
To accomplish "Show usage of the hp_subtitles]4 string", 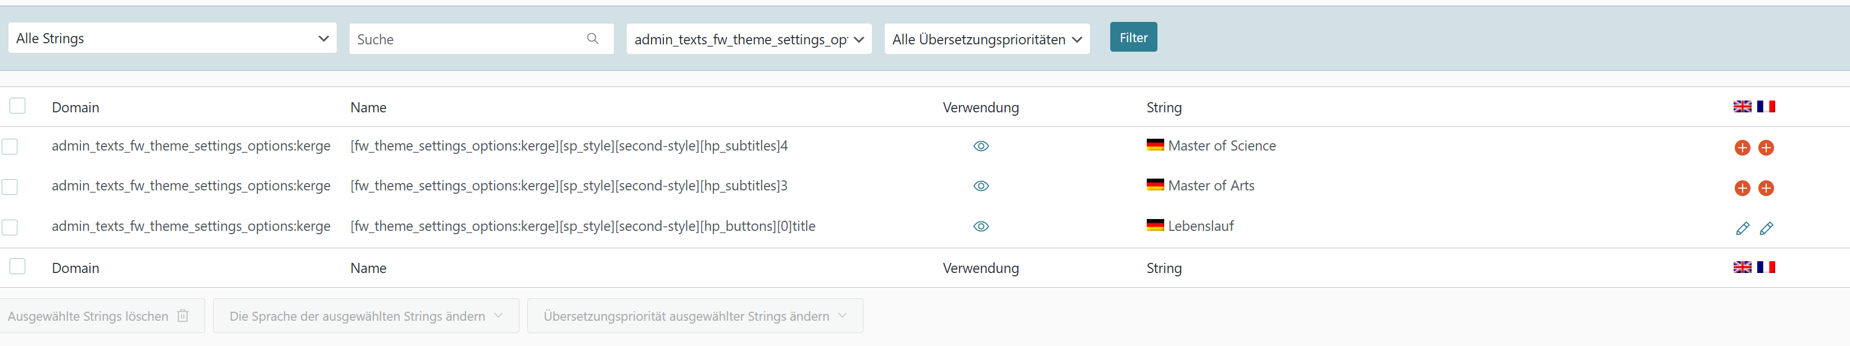I will [981, 147].
